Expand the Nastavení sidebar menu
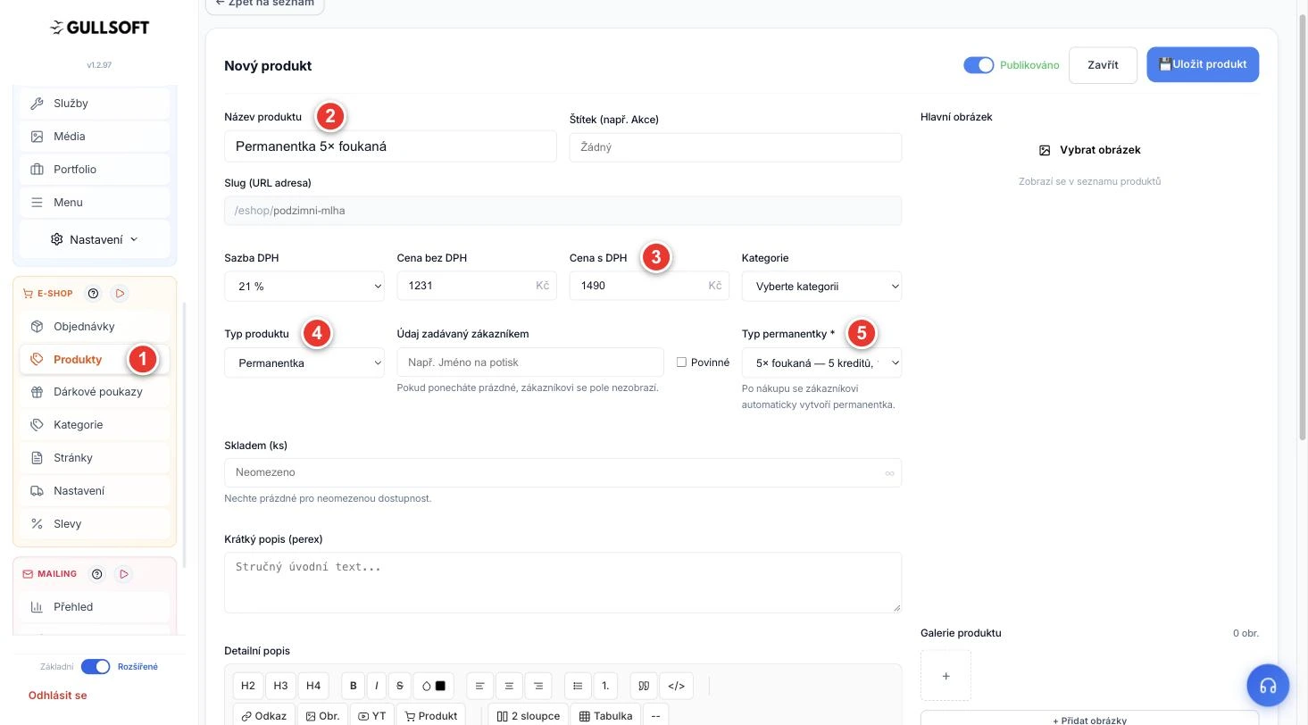Screen dimensions: 1308x725 click(95, 239)
